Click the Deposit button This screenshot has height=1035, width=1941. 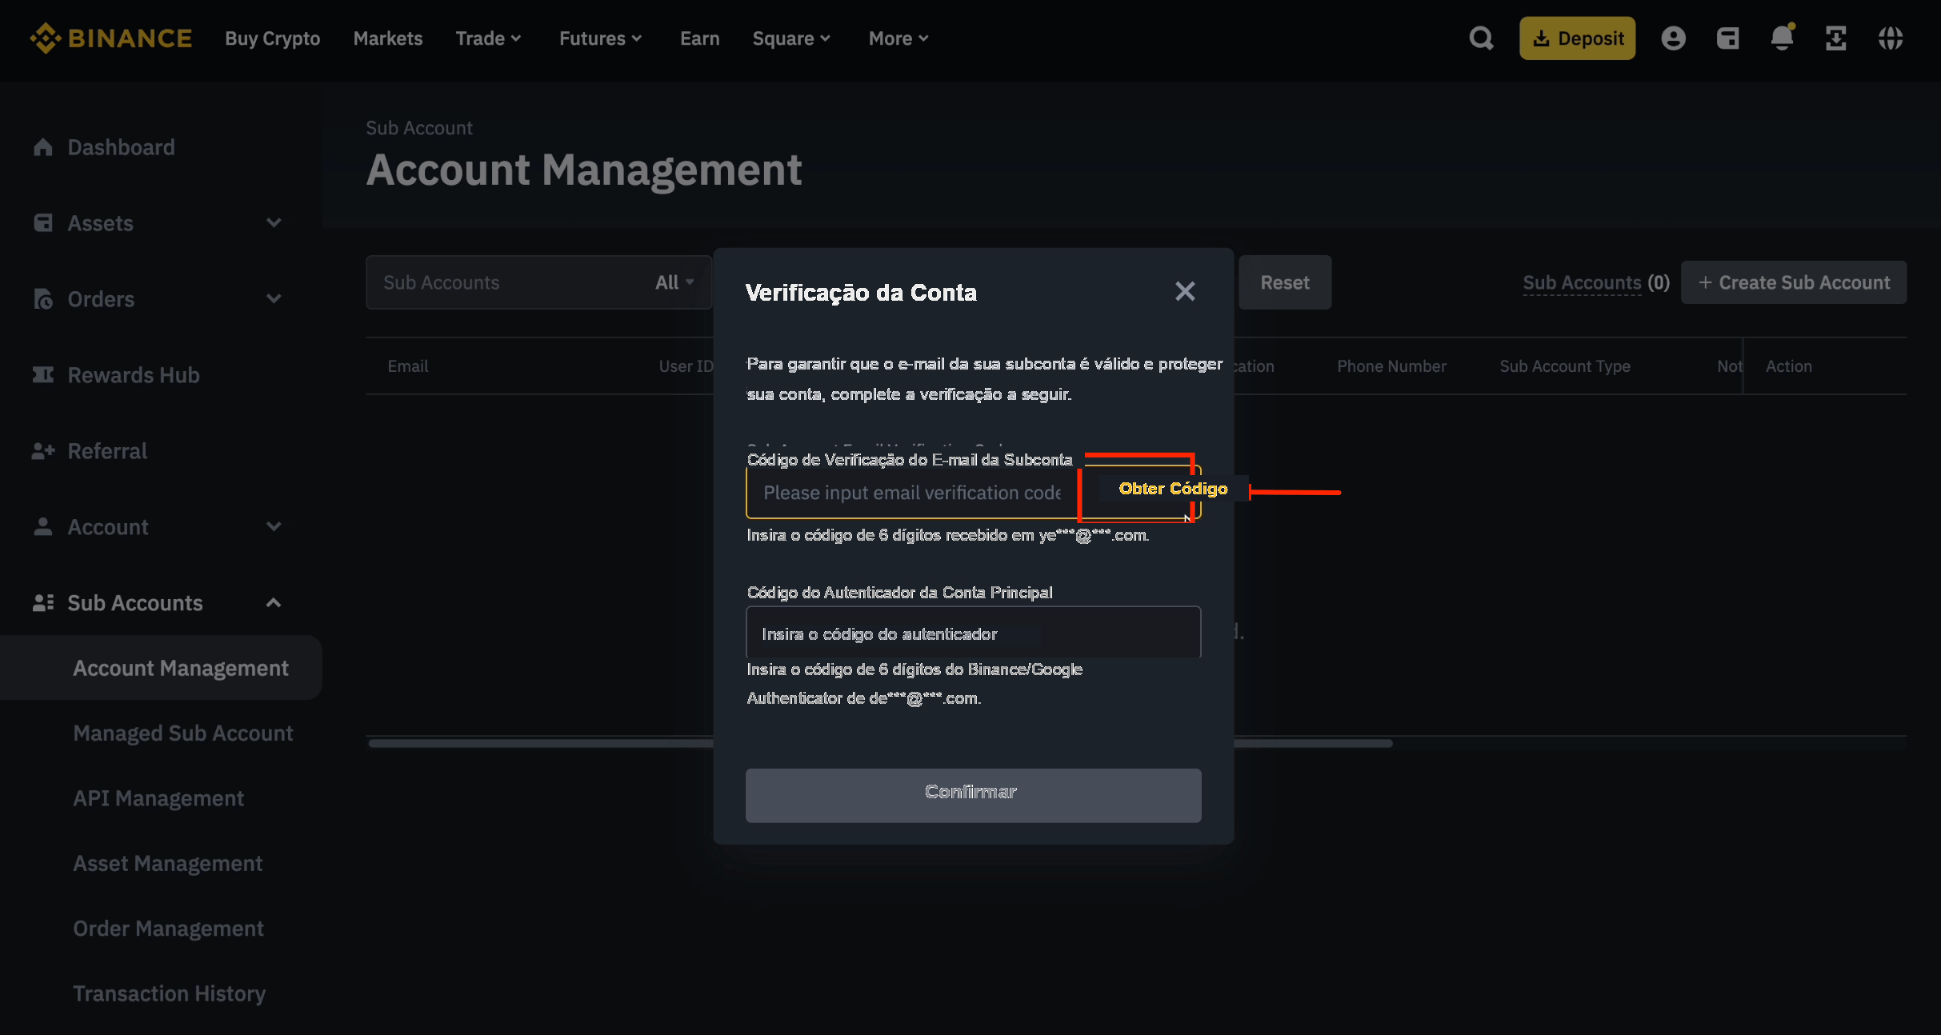click(x=1577, y=38)
